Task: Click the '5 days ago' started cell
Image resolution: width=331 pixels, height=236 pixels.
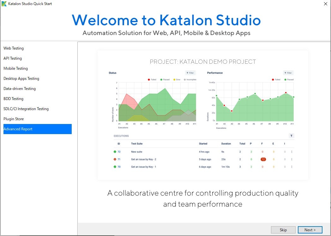Action: 205,159
